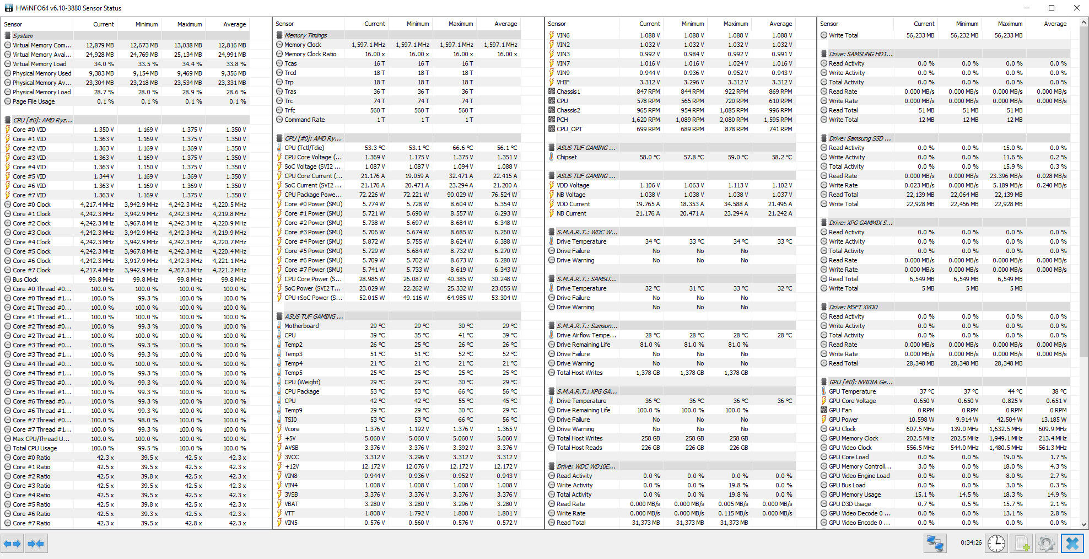The height and width of the screenshot is (559, 1089).
Task: Select the GPU Memory Usage row
Action: (x=944, y=495)
